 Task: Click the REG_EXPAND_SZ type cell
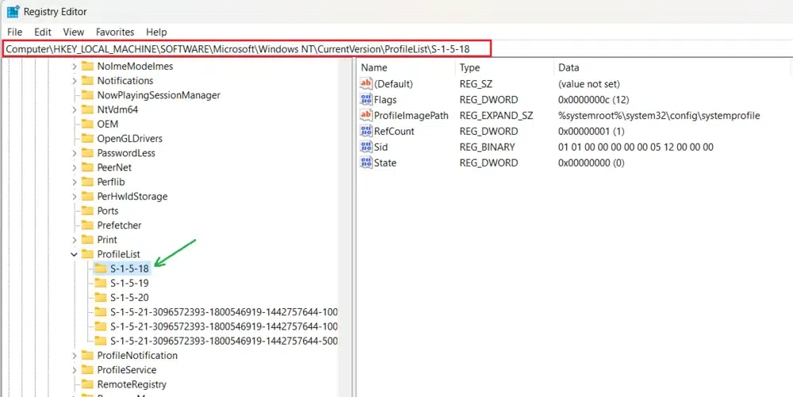pyautogui.click(x=496, y=116)
